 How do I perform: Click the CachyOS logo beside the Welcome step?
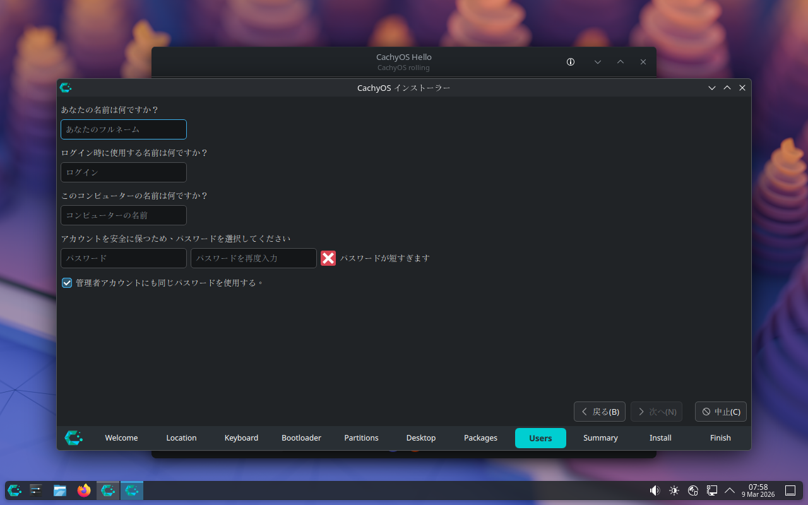(74, 437)
